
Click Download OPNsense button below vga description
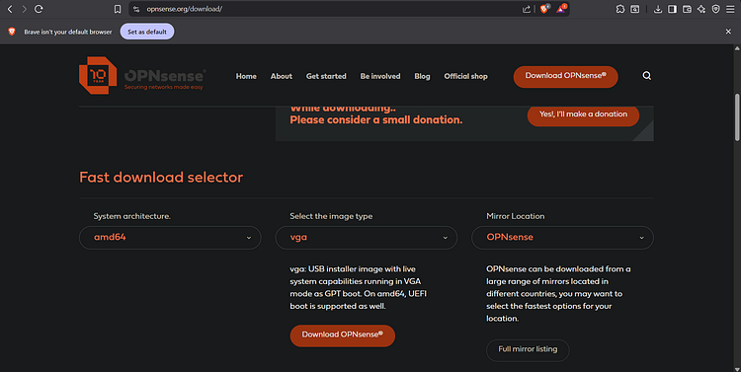tap(343, 335)
